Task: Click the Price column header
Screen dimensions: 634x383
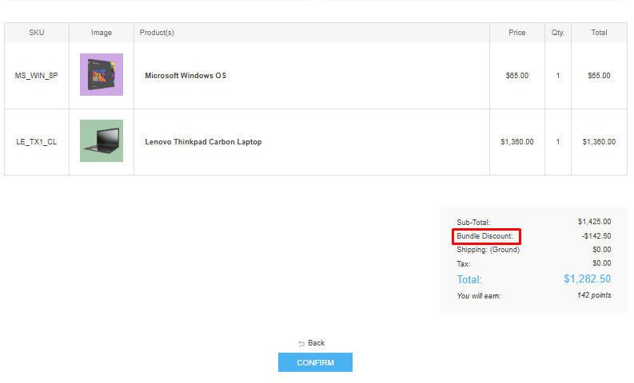Action: (517, 33)
